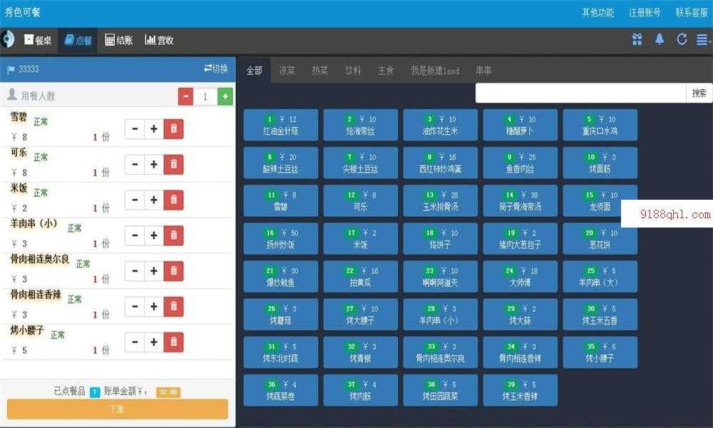The height and width of the screenshot is (428, 713).
Task: Add dish 重庆口水鸡 to order
Action: (600, 125)
